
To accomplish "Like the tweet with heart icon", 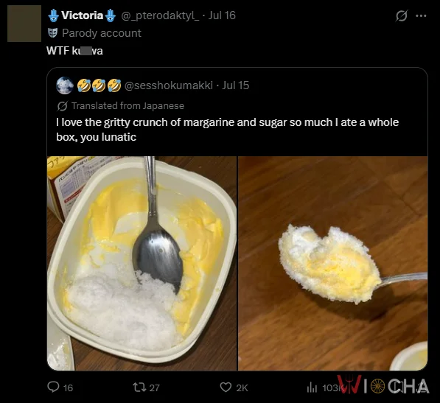I will 226,388.
